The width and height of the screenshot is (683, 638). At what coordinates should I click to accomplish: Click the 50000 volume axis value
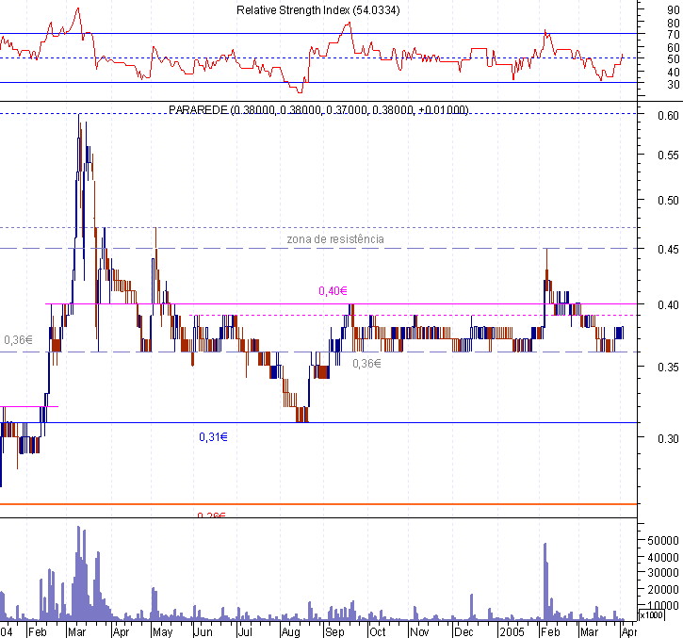pos(663,540)
